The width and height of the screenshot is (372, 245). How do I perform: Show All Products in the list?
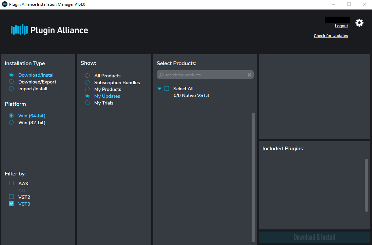pyautogui.click(x=87, y=76)
